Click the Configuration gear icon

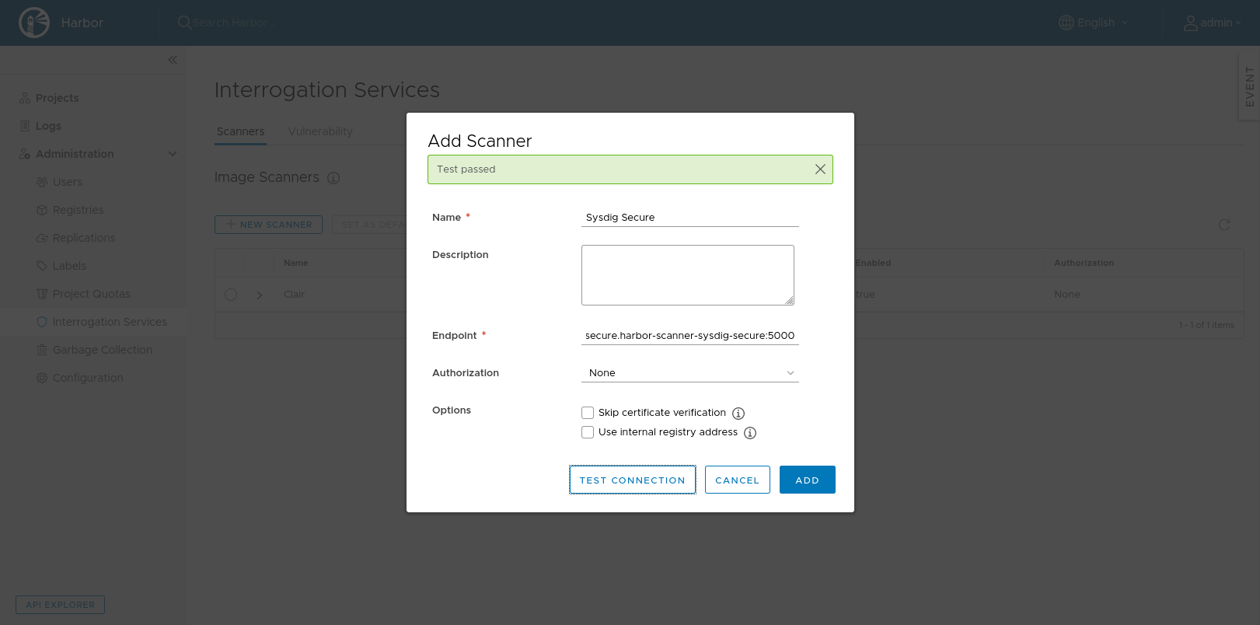(42, 378)
